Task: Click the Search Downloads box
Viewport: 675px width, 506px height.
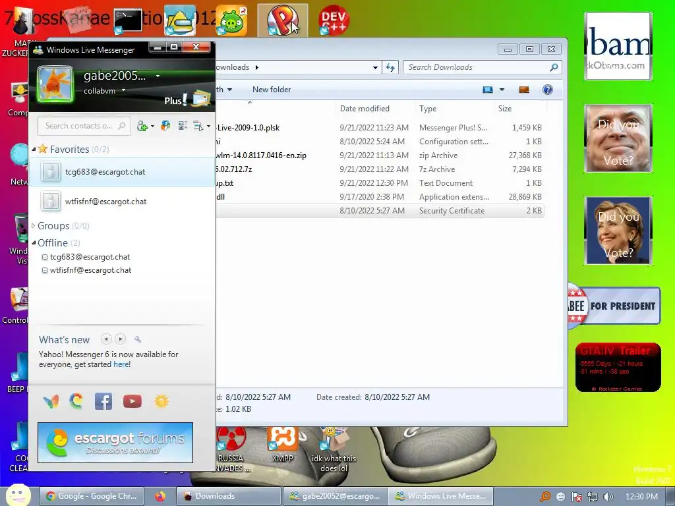Action: [482, 67]
